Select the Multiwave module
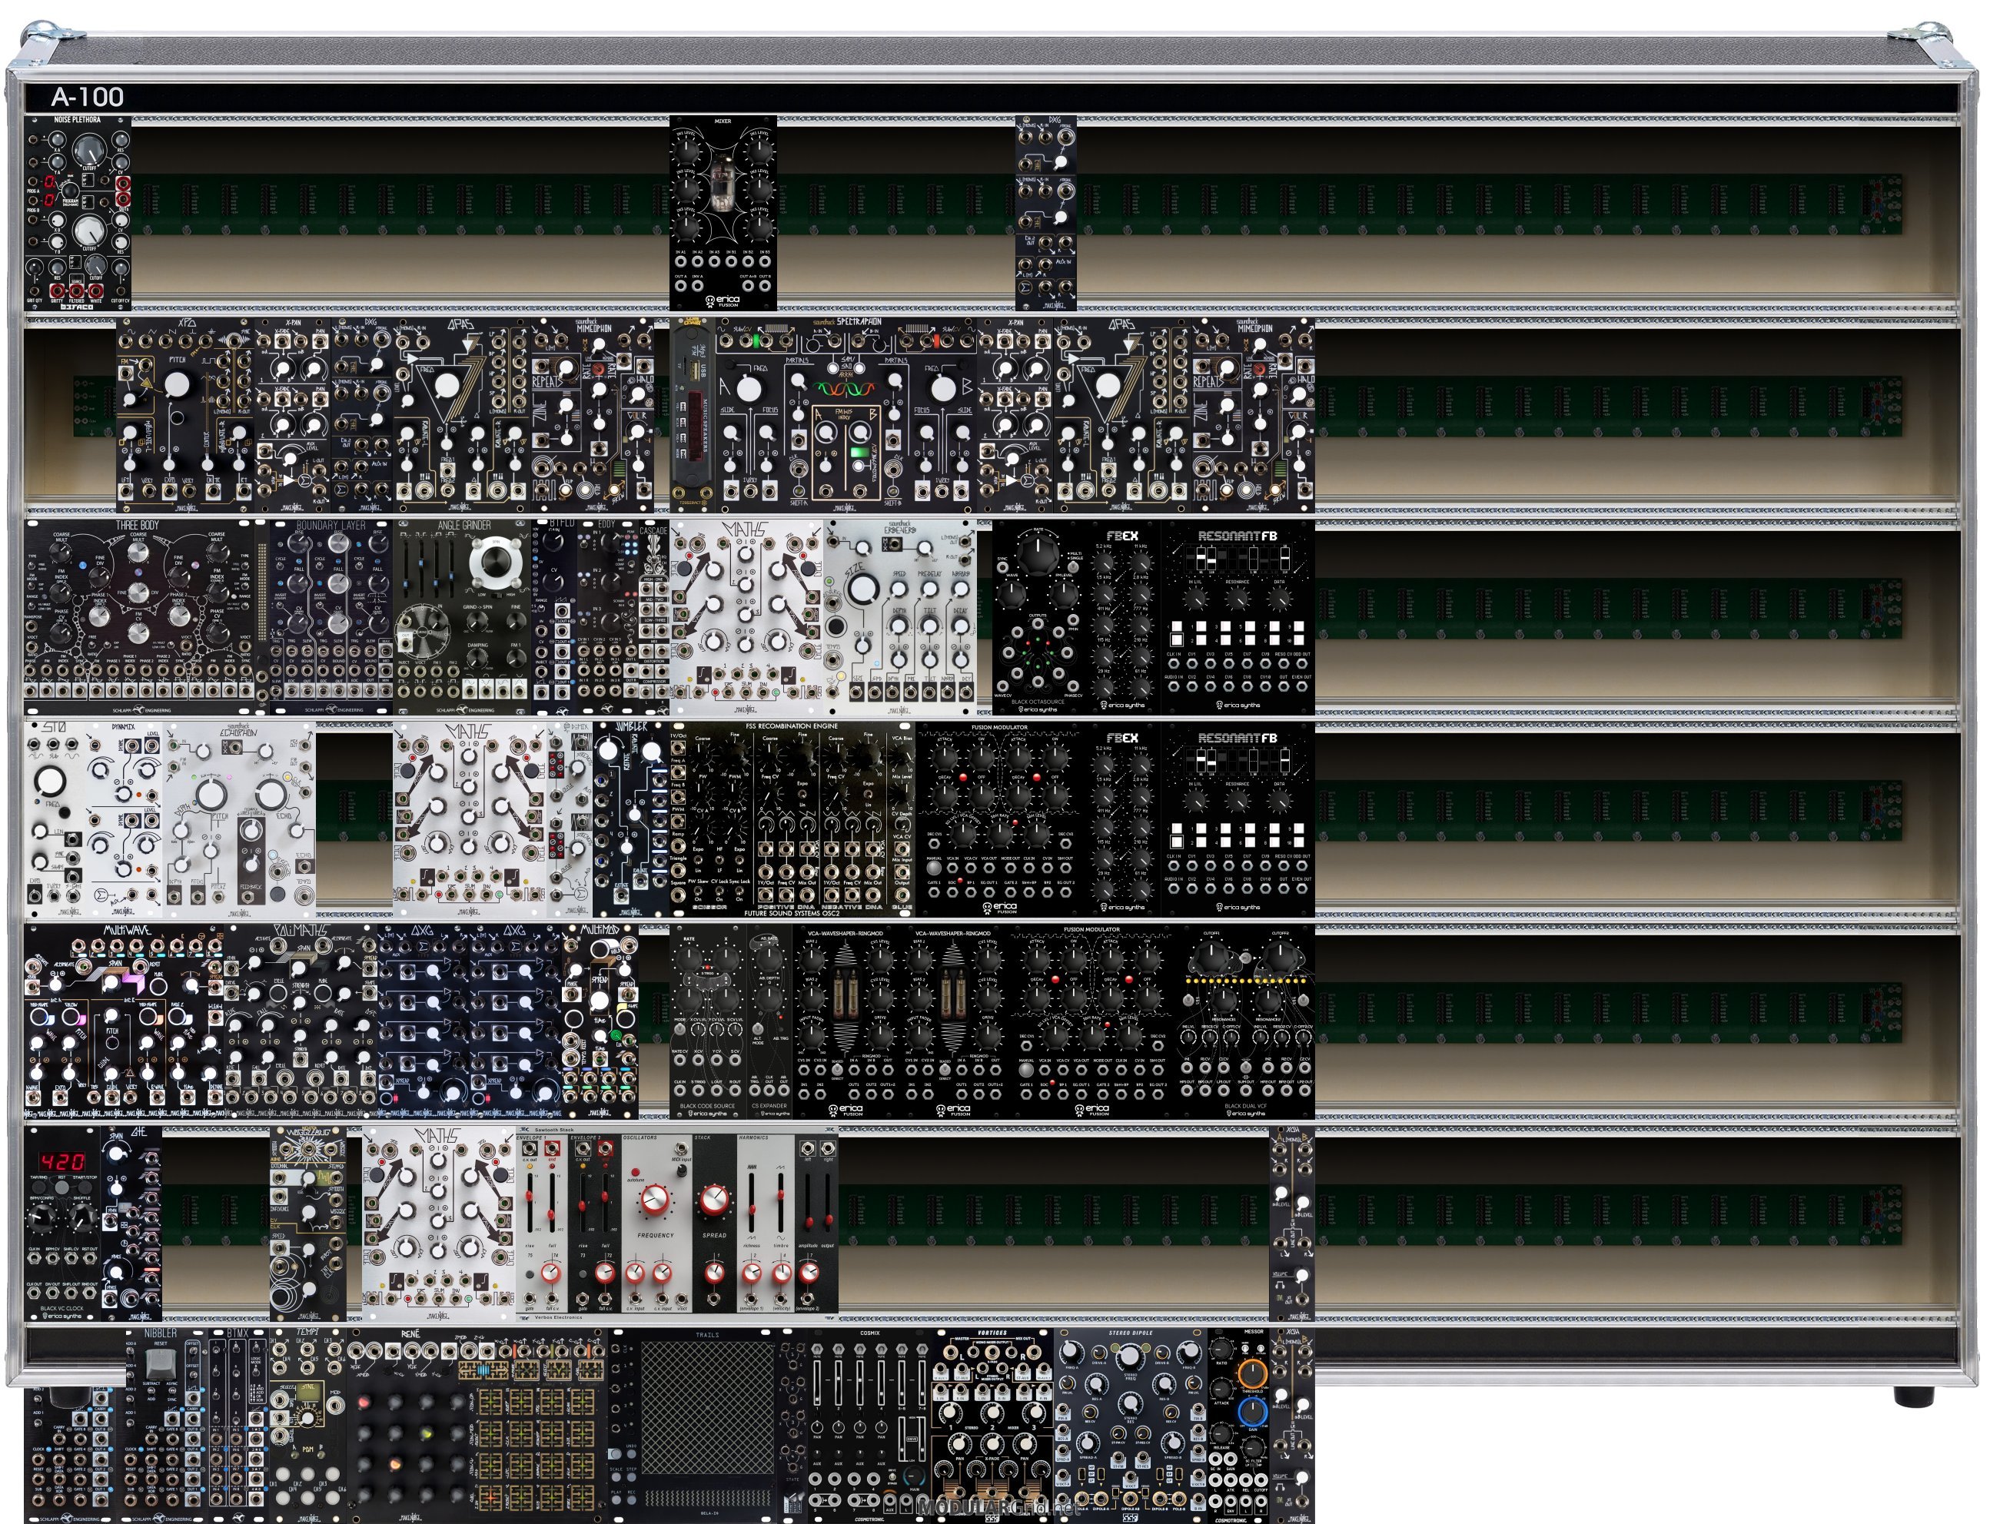This screenshot has width=2000, height=1524. coord(125,1022)
